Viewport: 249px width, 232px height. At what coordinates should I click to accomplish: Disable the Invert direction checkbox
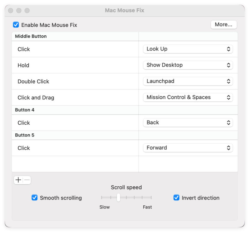click(177, 198)
